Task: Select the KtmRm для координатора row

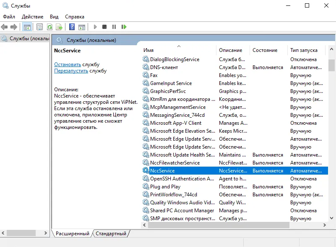Action: [235, 99]
